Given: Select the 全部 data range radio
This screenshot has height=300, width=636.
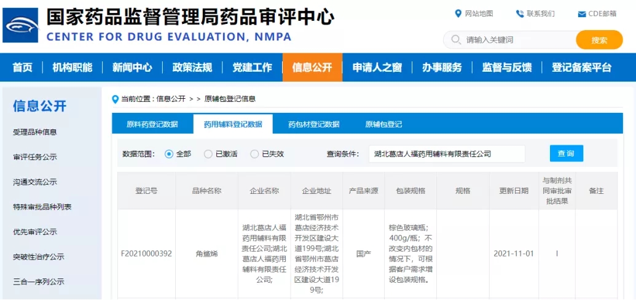Looking at the screenshot, I should (169, 154).
